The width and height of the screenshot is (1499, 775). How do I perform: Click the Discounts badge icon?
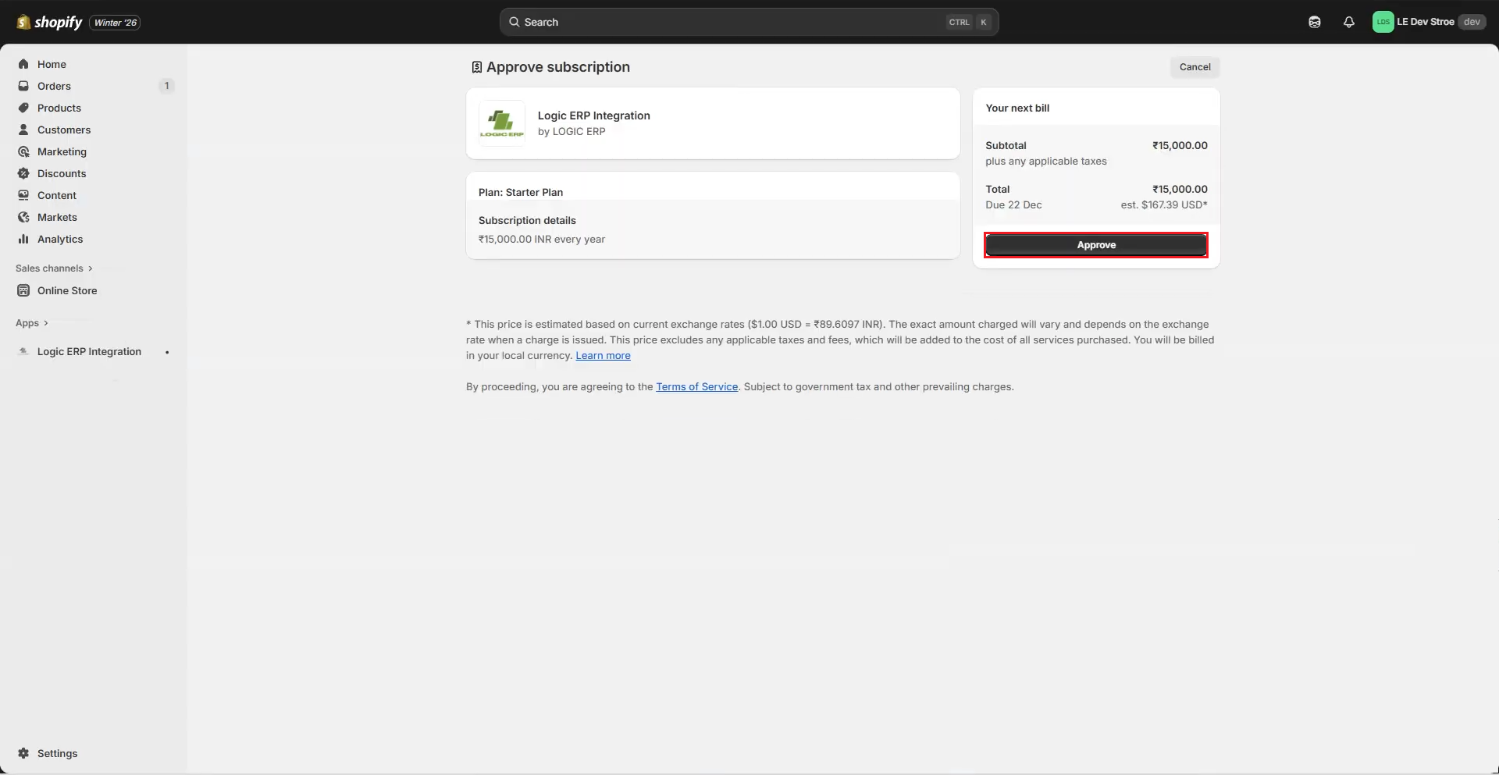(23, 173)
